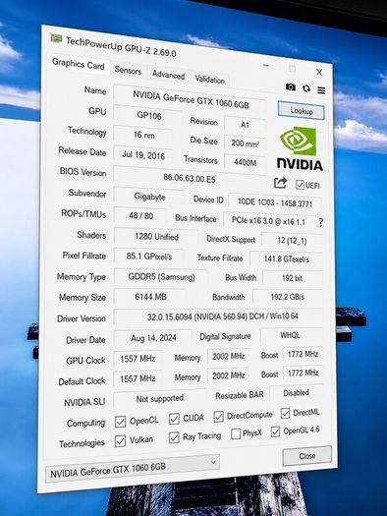Open the Advanced tab

(168, 75)
